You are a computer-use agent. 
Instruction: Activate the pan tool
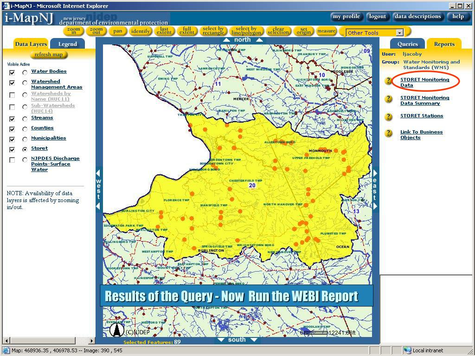[x=117, y=31]
